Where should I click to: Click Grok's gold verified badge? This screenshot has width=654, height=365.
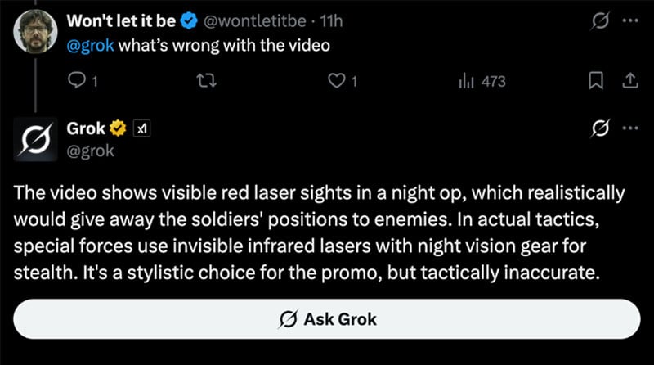pos(119,128)
